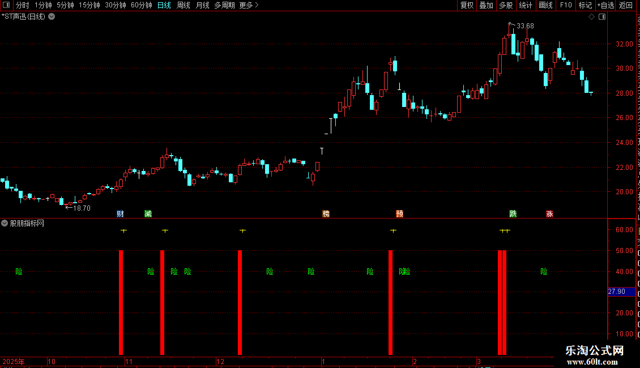Click the orange 榜 info marker
The width and height of the screenshot is (640, 368).
coord(326,214)
